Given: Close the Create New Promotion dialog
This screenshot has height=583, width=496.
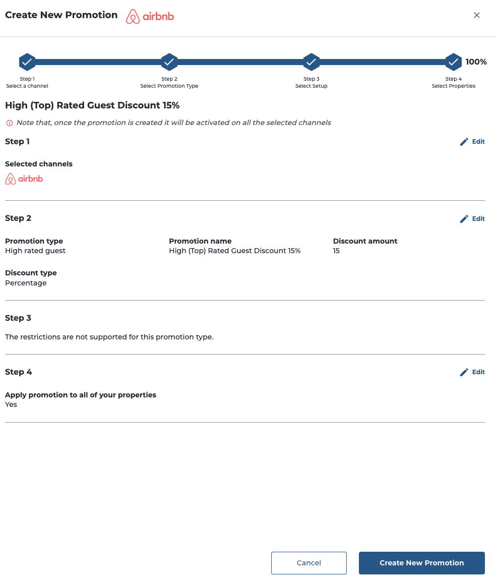Looking at the screenshot, I should [x=477, y=15].
